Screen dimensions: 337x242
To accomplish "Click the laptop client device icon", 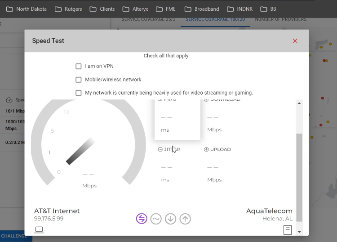I will [39, 230].
